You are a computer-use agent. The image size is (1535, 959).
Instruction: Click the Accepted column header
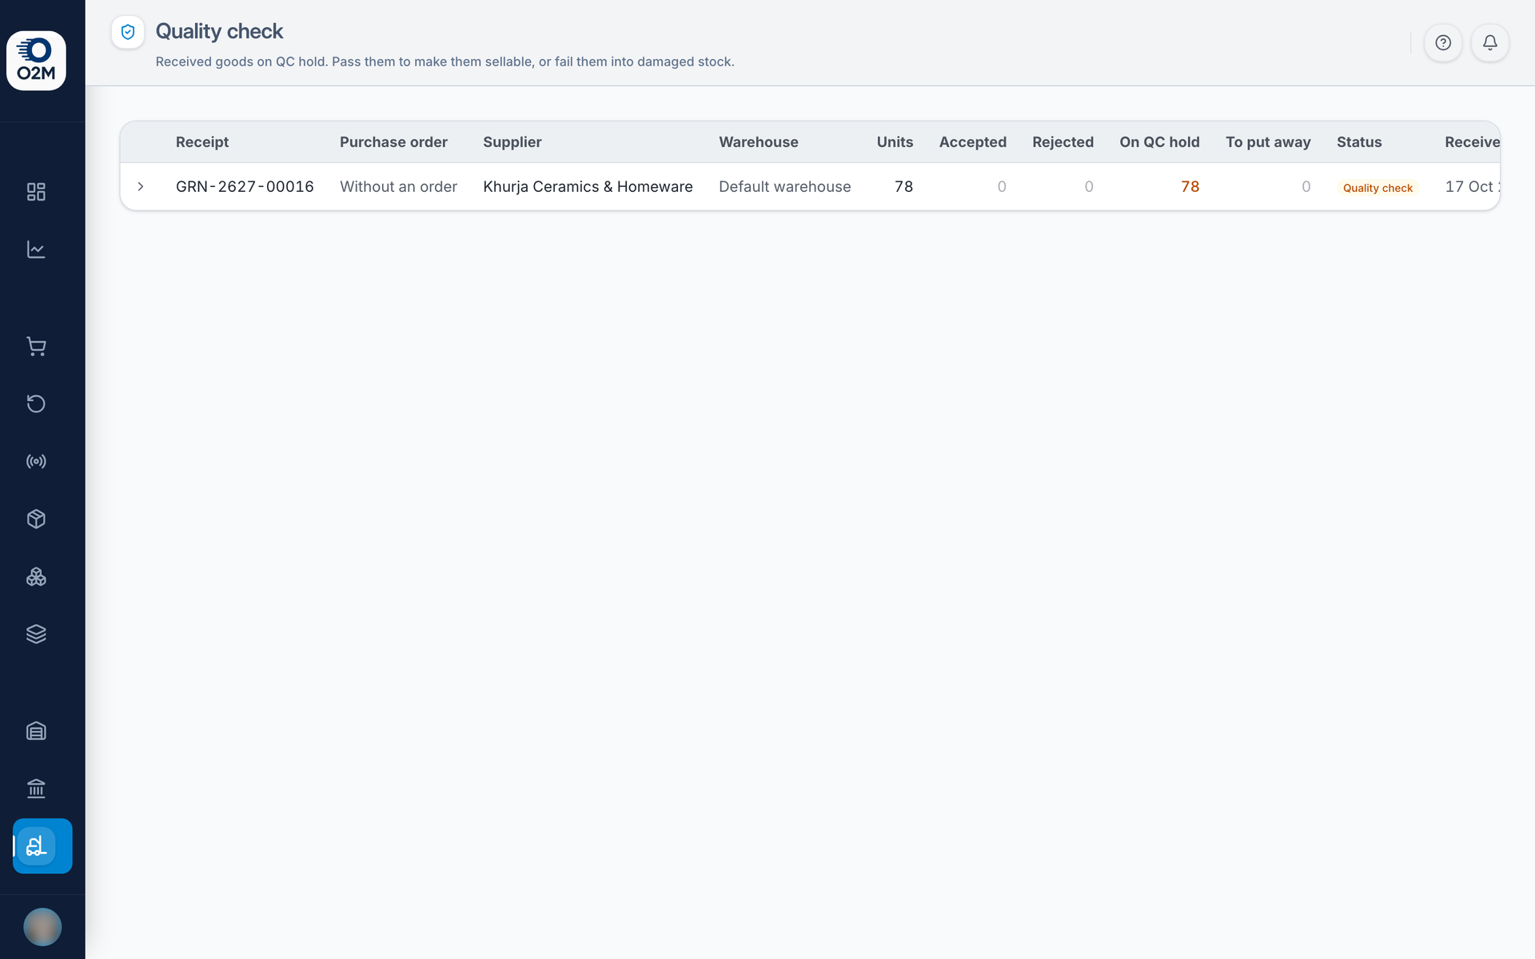(972, 141)
